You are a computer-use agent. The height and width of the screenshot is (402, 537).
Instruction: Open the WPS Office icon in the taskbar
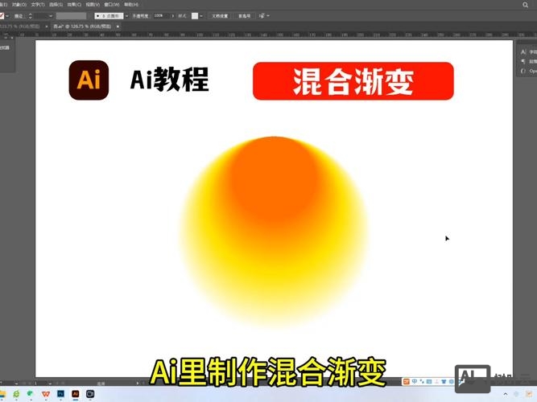(x=46, y=394)
